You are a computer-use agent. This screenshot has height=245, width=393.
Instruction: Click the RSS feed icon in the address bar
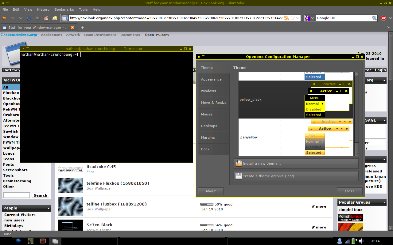click(286, 18)
